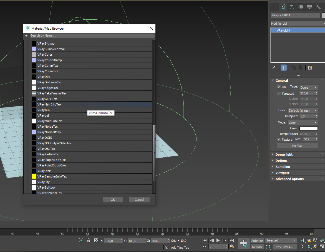
Task: Step to next frame
Action: [x=225, y=240]
